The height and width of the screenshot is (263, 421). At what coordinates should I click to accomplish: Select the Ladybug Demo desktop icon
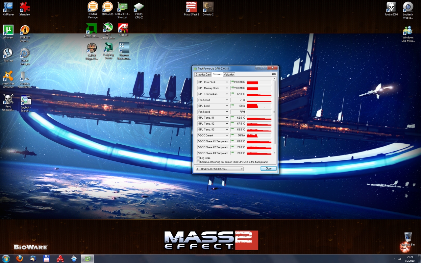108,51
